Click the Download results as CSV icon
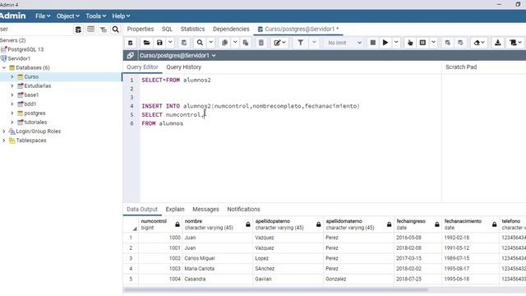This screenshot has height=296, width=526. (498, 43)
